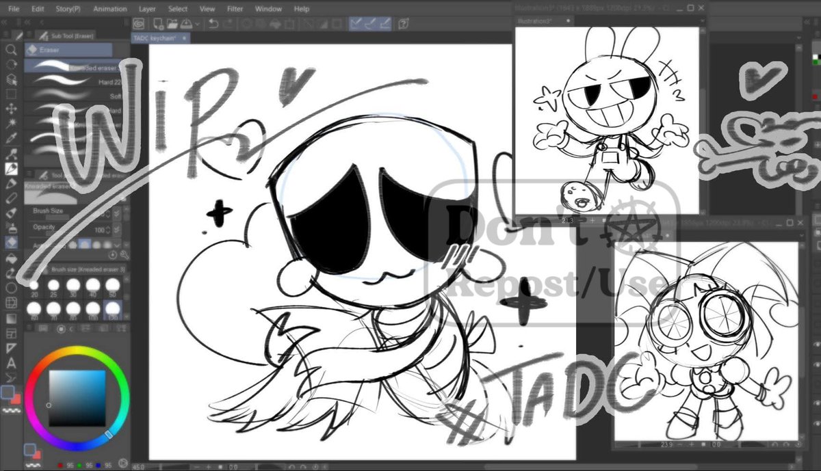Choose brush size preset 30

click(x=73, y=287)
